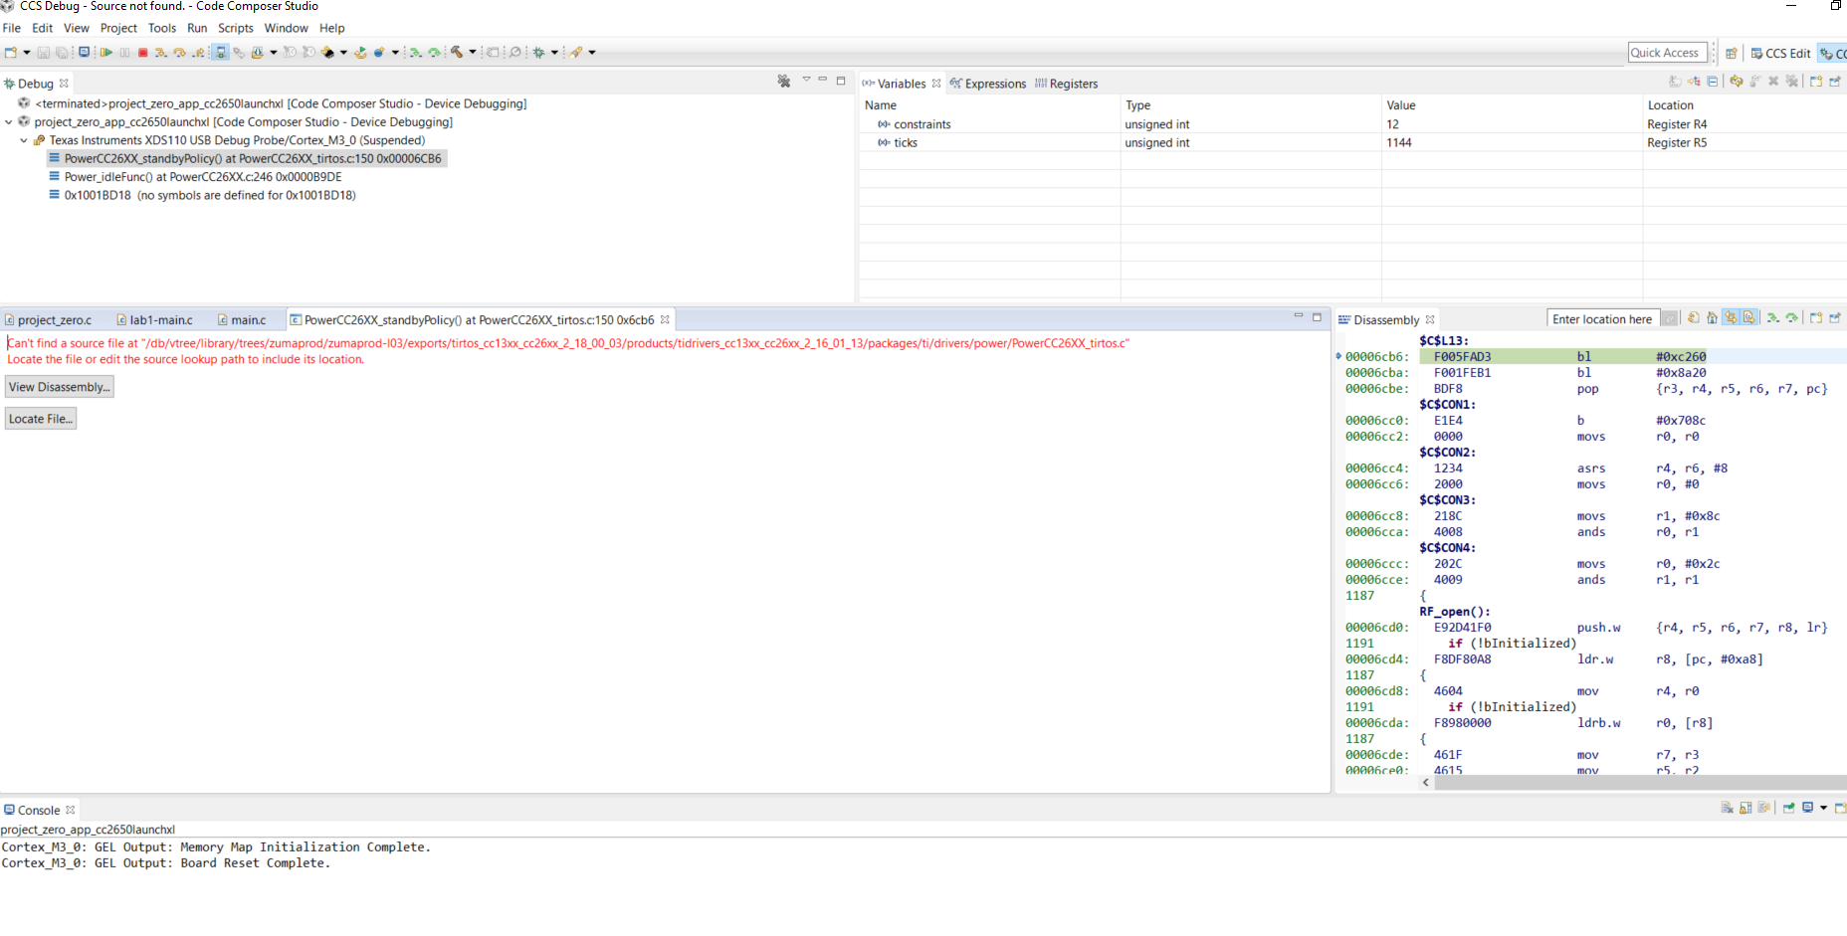Click the red Terminate button in toolbar
Viewport: 1847px width, 936px height.
(x=142, y=53)
